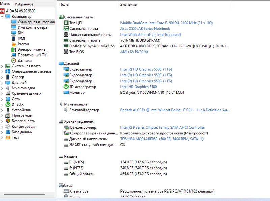Screen dimensions: 270x201
Task: Click the Системная плата tree icon
Action: [8, 66]
